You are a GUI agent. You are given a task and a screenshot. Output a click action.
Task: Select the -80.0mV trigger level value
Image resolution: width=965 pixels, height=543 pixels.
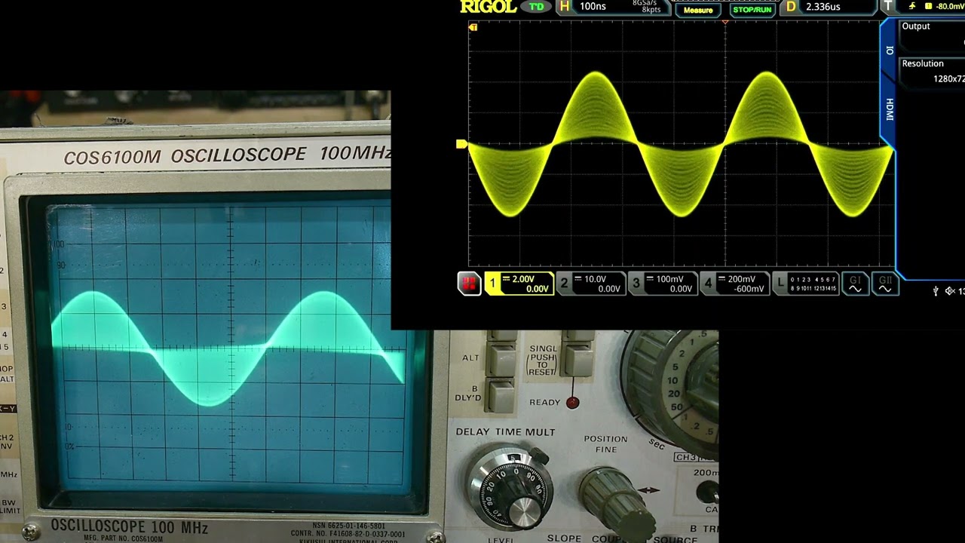click(x=949, y=7)
